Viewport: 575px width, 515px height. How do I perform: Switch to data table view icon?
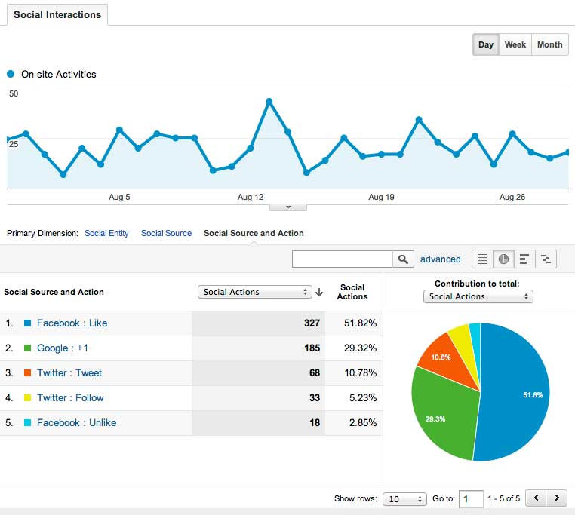482,259
